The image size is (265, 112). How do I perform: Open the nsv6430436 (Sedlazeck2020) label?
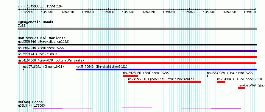(240, 79)
